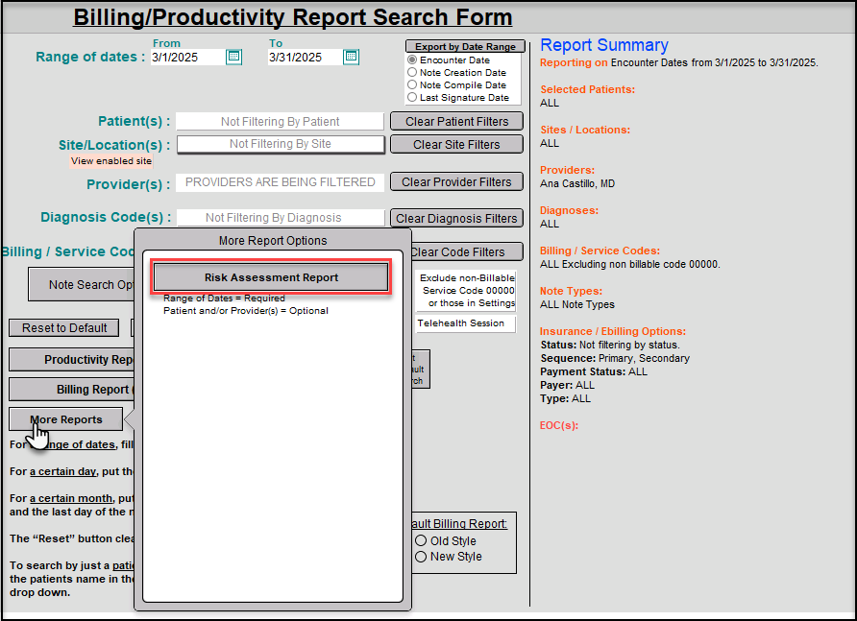Open the More Reports menu

(x=65, y=418)
